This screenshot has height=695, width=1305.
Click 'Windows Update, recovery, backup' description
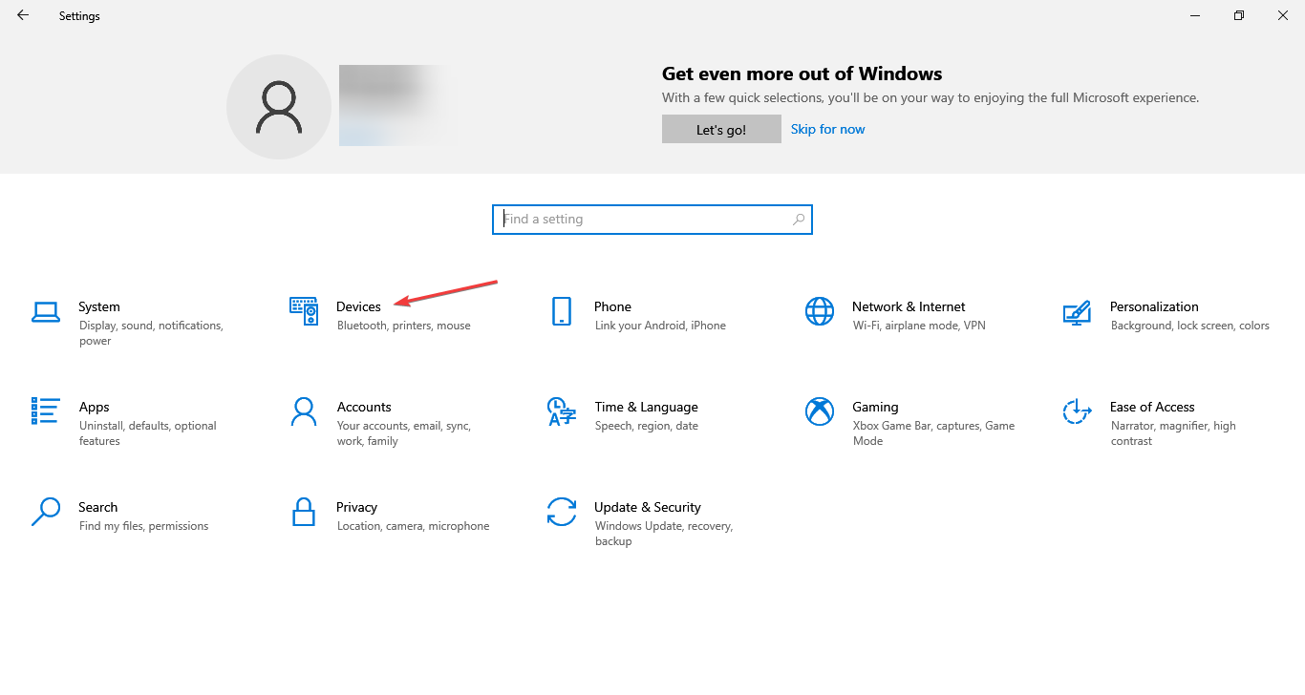pos(664,534)
